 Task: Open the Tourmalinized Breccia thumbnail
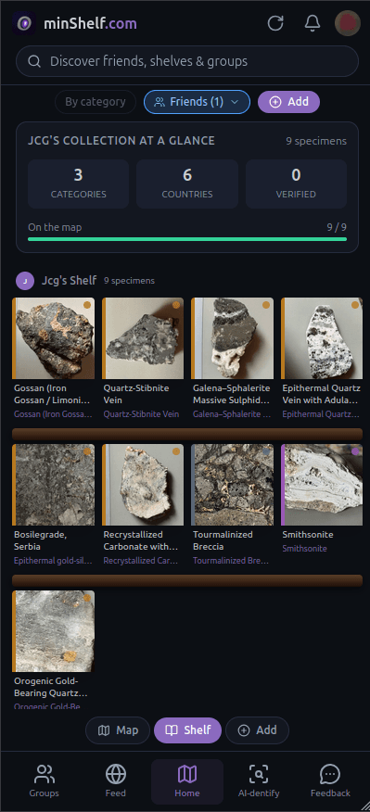[232, 485]
